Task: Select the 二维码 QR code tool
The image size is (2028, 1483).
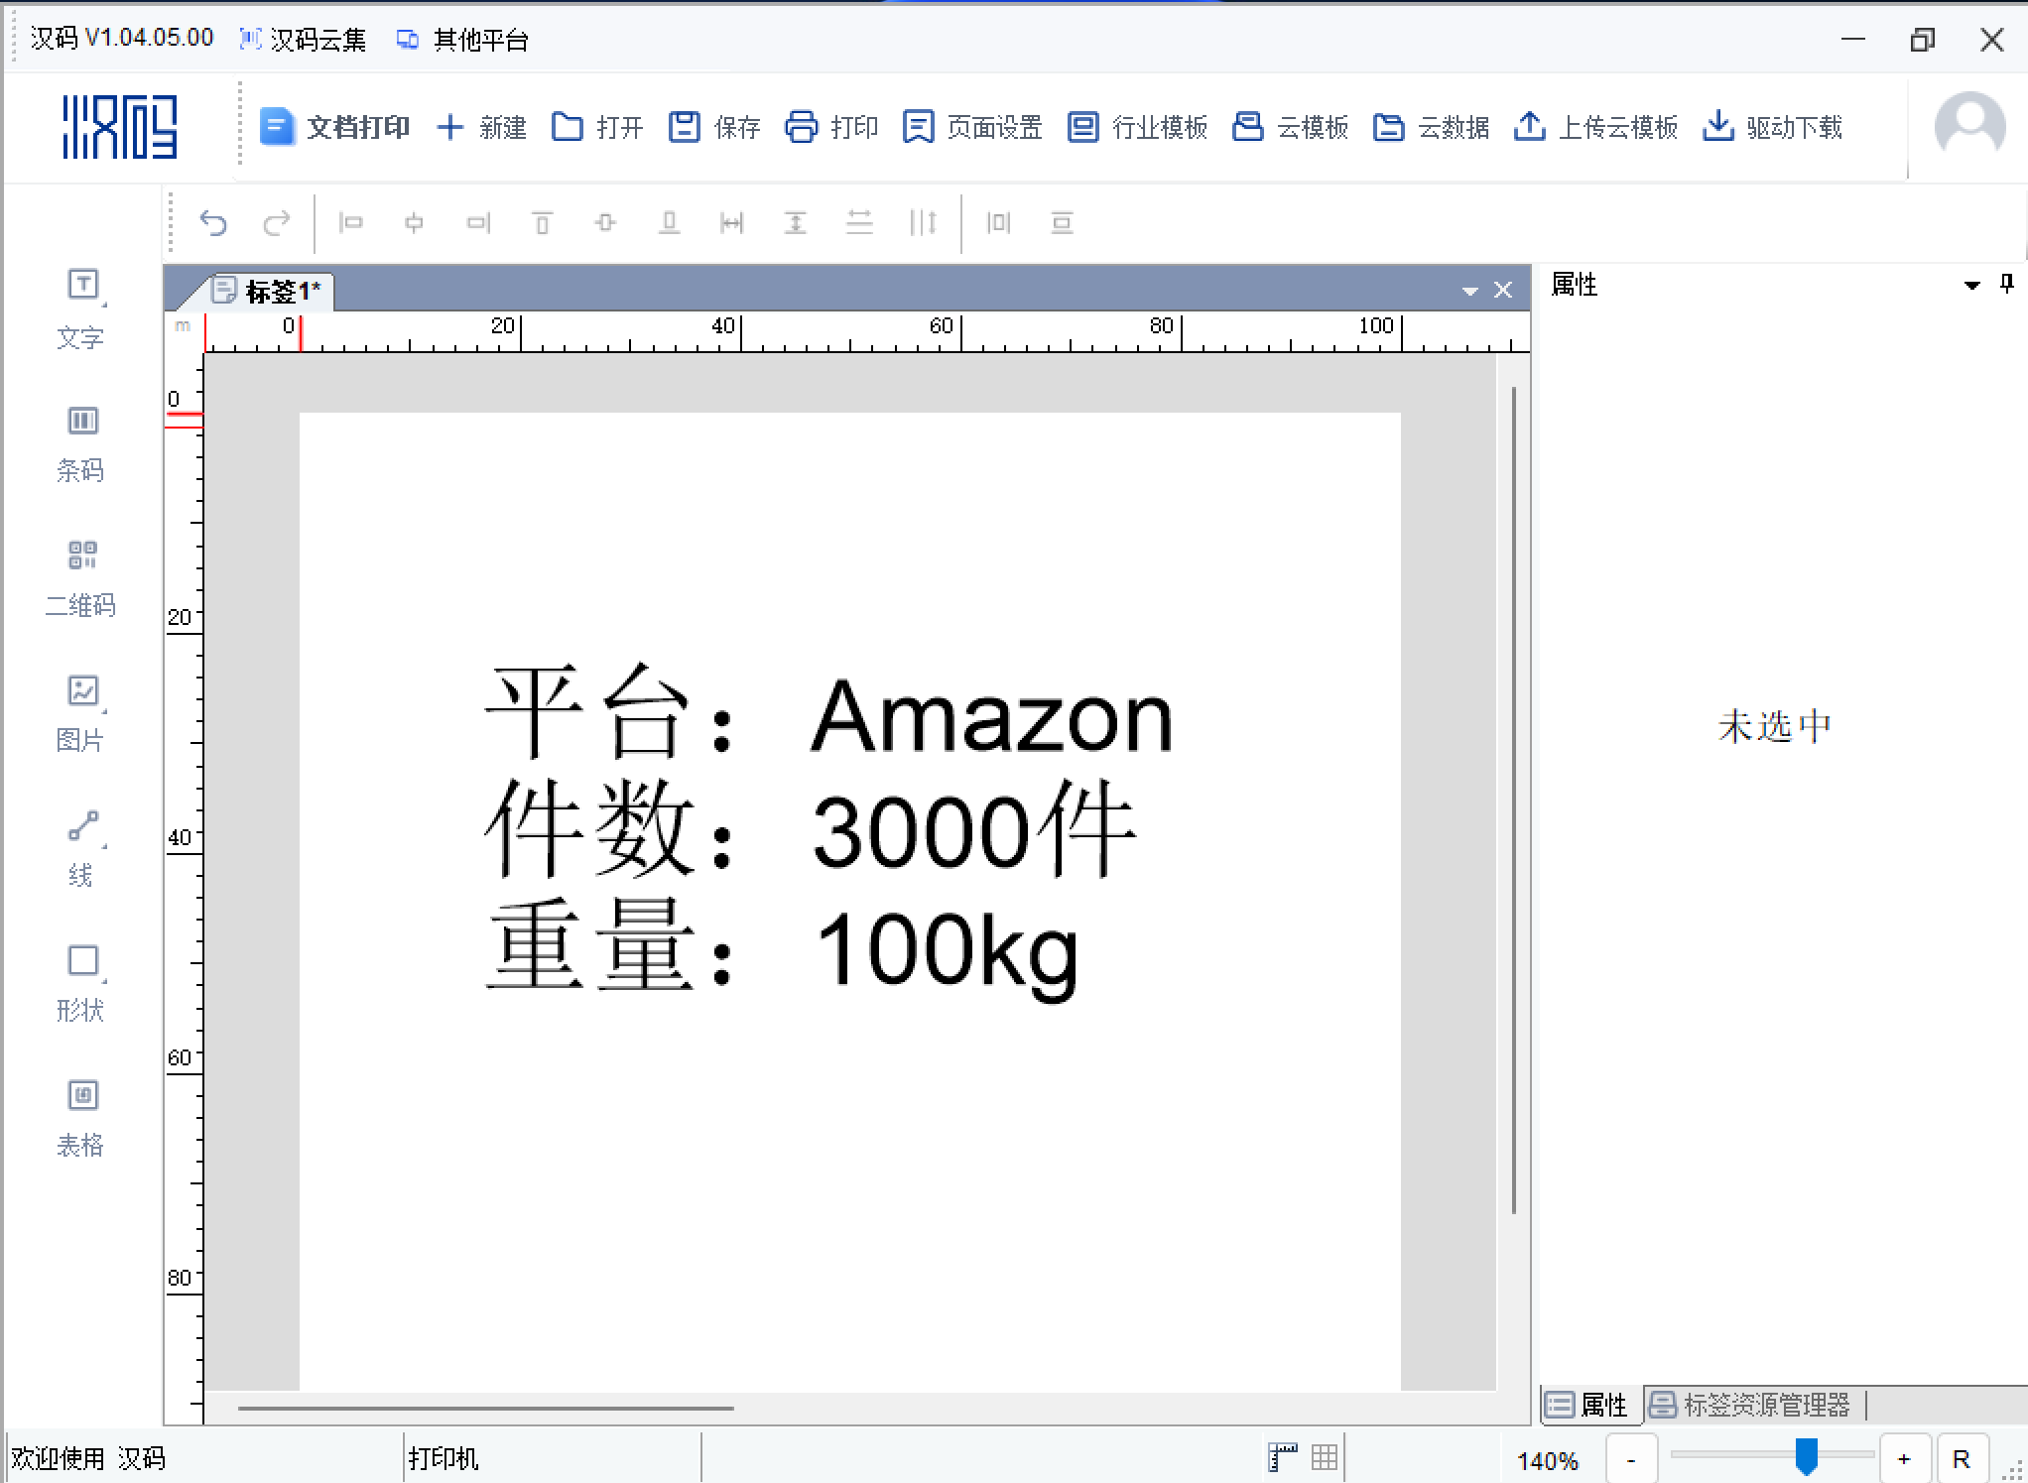Action: click(x=82, y=575)
